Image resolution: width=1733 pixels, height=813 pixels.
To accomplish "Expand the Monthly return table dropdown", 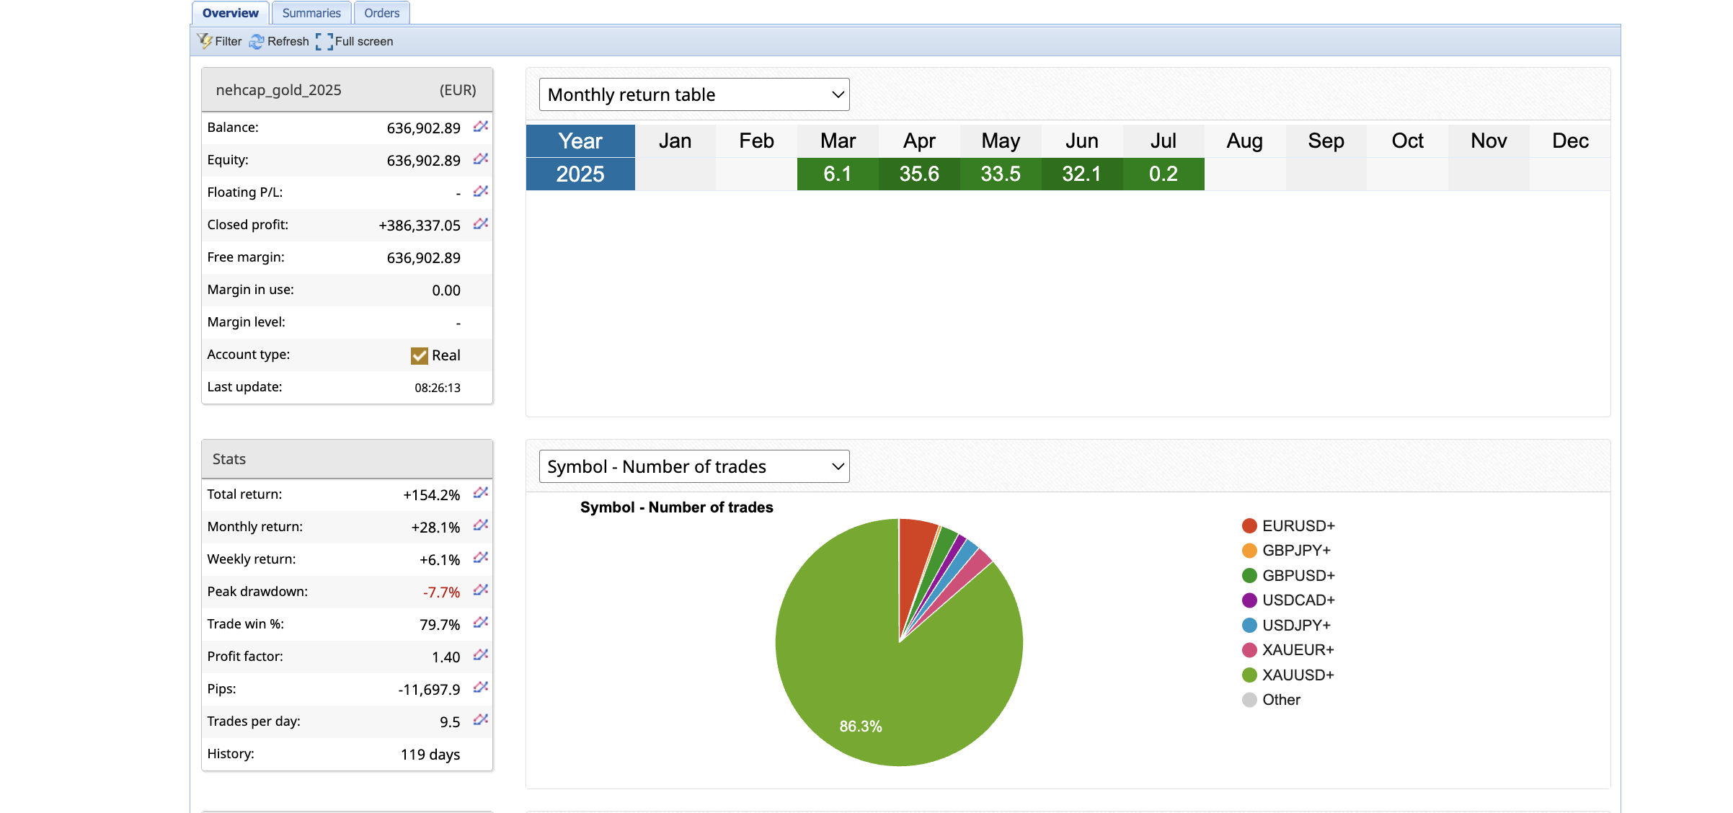I will tap(694, 94).
